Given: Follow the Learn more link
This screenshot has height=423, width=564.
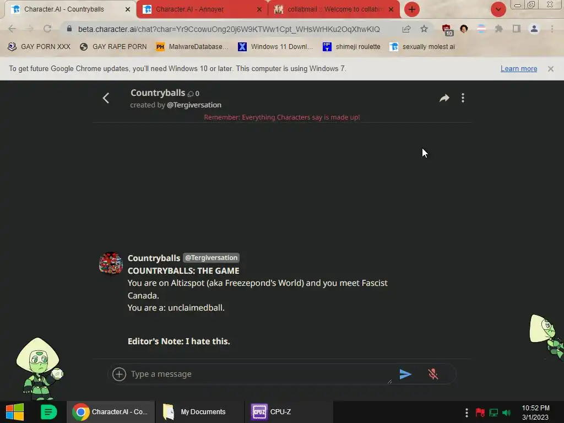Looking at the screenshot, I should 519,69.
